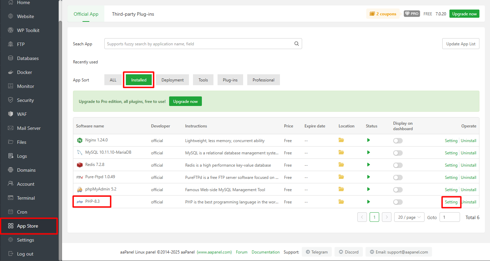Focus the app search input field

pyautogui.click(x=203, y=44)
